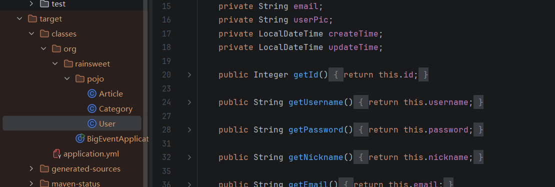The height and width of the screenshot is (187, 555).
Task: Click the getPassword method name
Action: click(315, 130)
